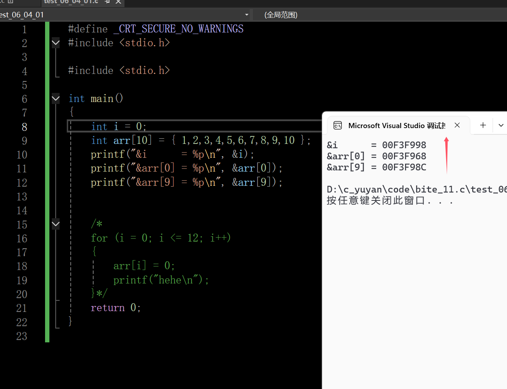Click the 'return 0;' statement on line 21
The height and width of the screenshot is (389, 507).
click(115, 308)
